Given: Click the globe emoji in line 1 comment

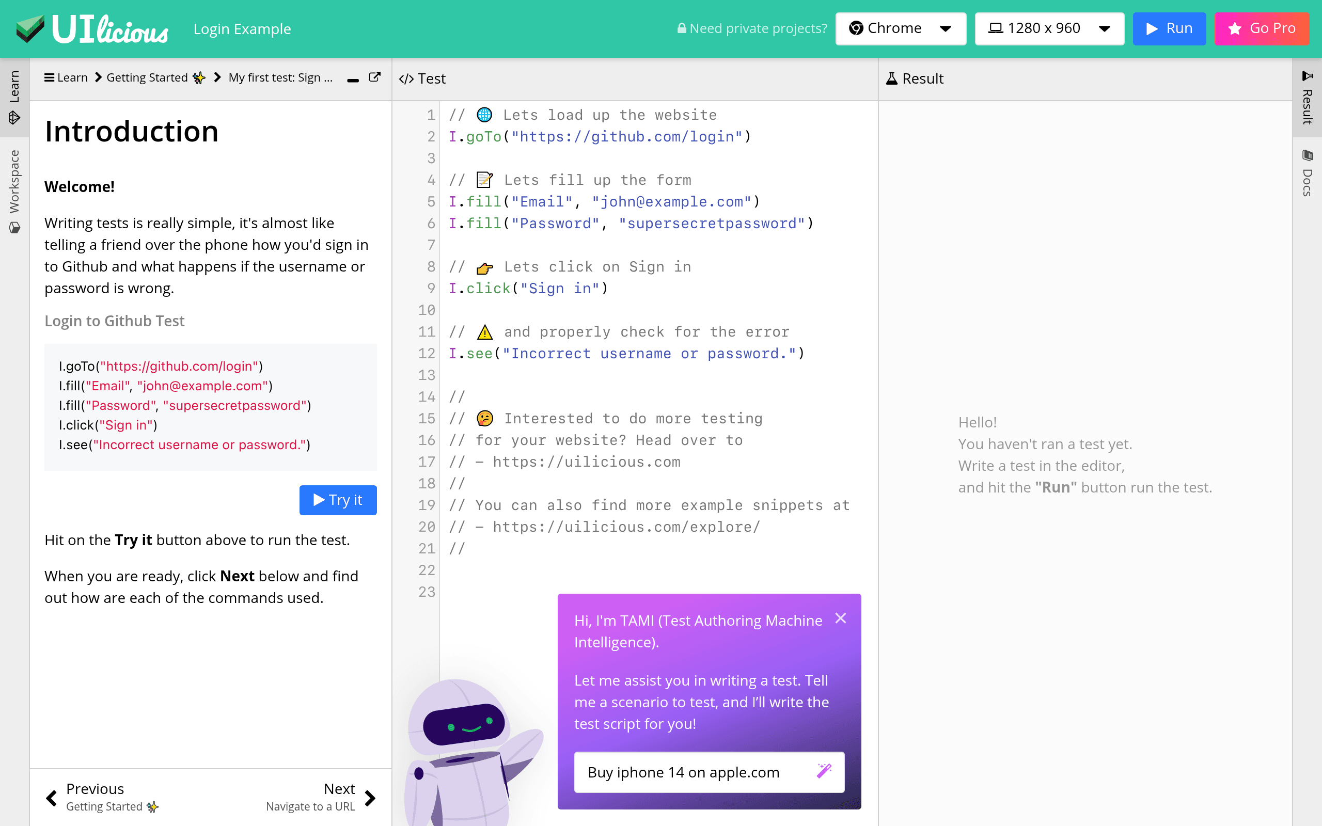Looking at the screenshot, I should tap(484, 115).
